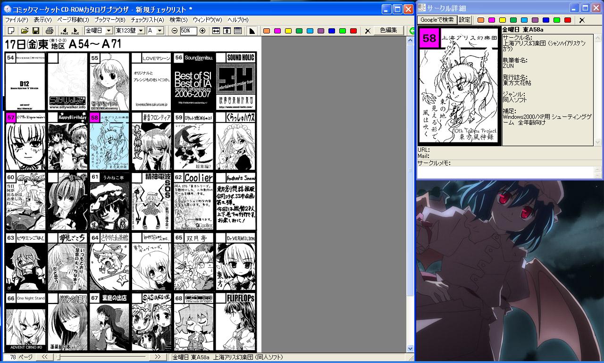This screenshot has height=363, width=604.
Task: Open the チェックリスト(A) menu
Action: tap(147, 20)
